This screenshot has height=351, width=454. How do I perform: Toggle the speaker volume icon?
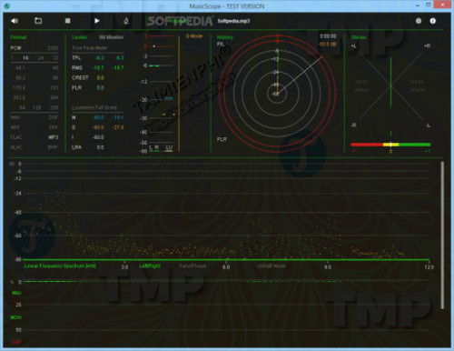click(x=15, y=21)
